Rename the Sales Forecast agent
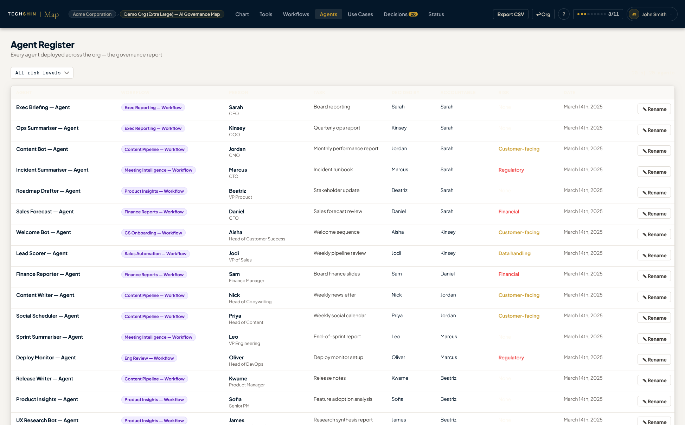The height and width of the screenshot is (425, 685). coord(654,214)
